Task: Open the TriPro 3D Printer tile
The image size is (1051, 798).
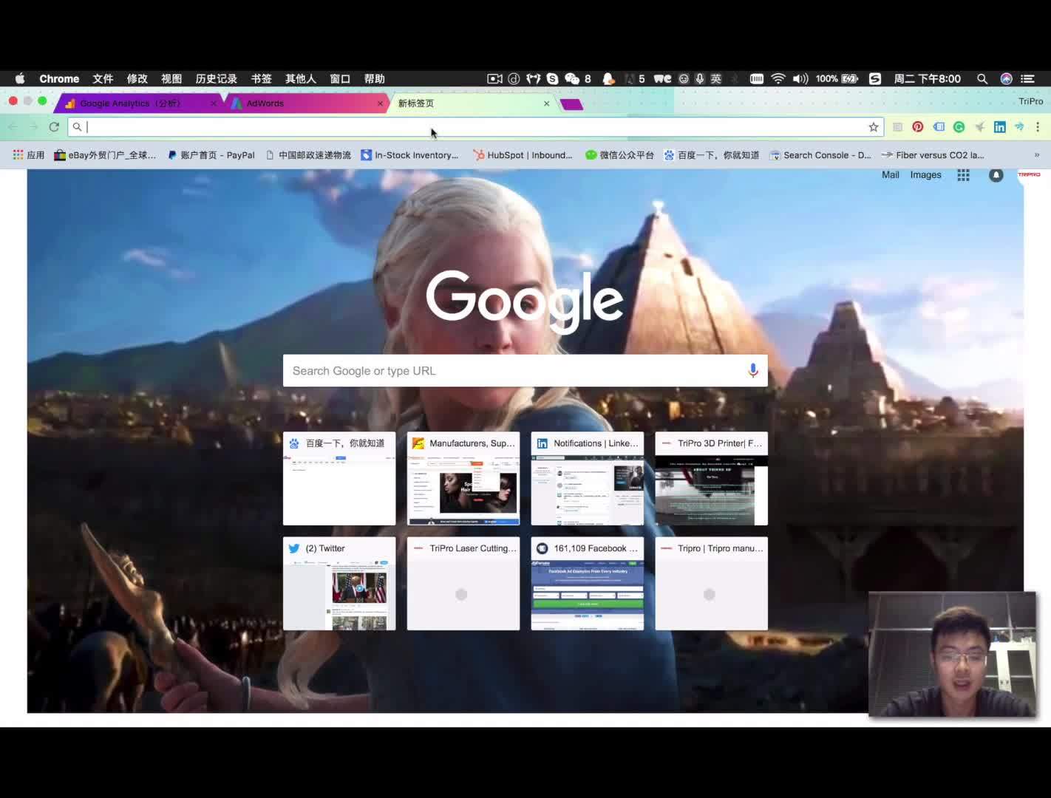Action: pyautogui.click(x=712, y=479)
